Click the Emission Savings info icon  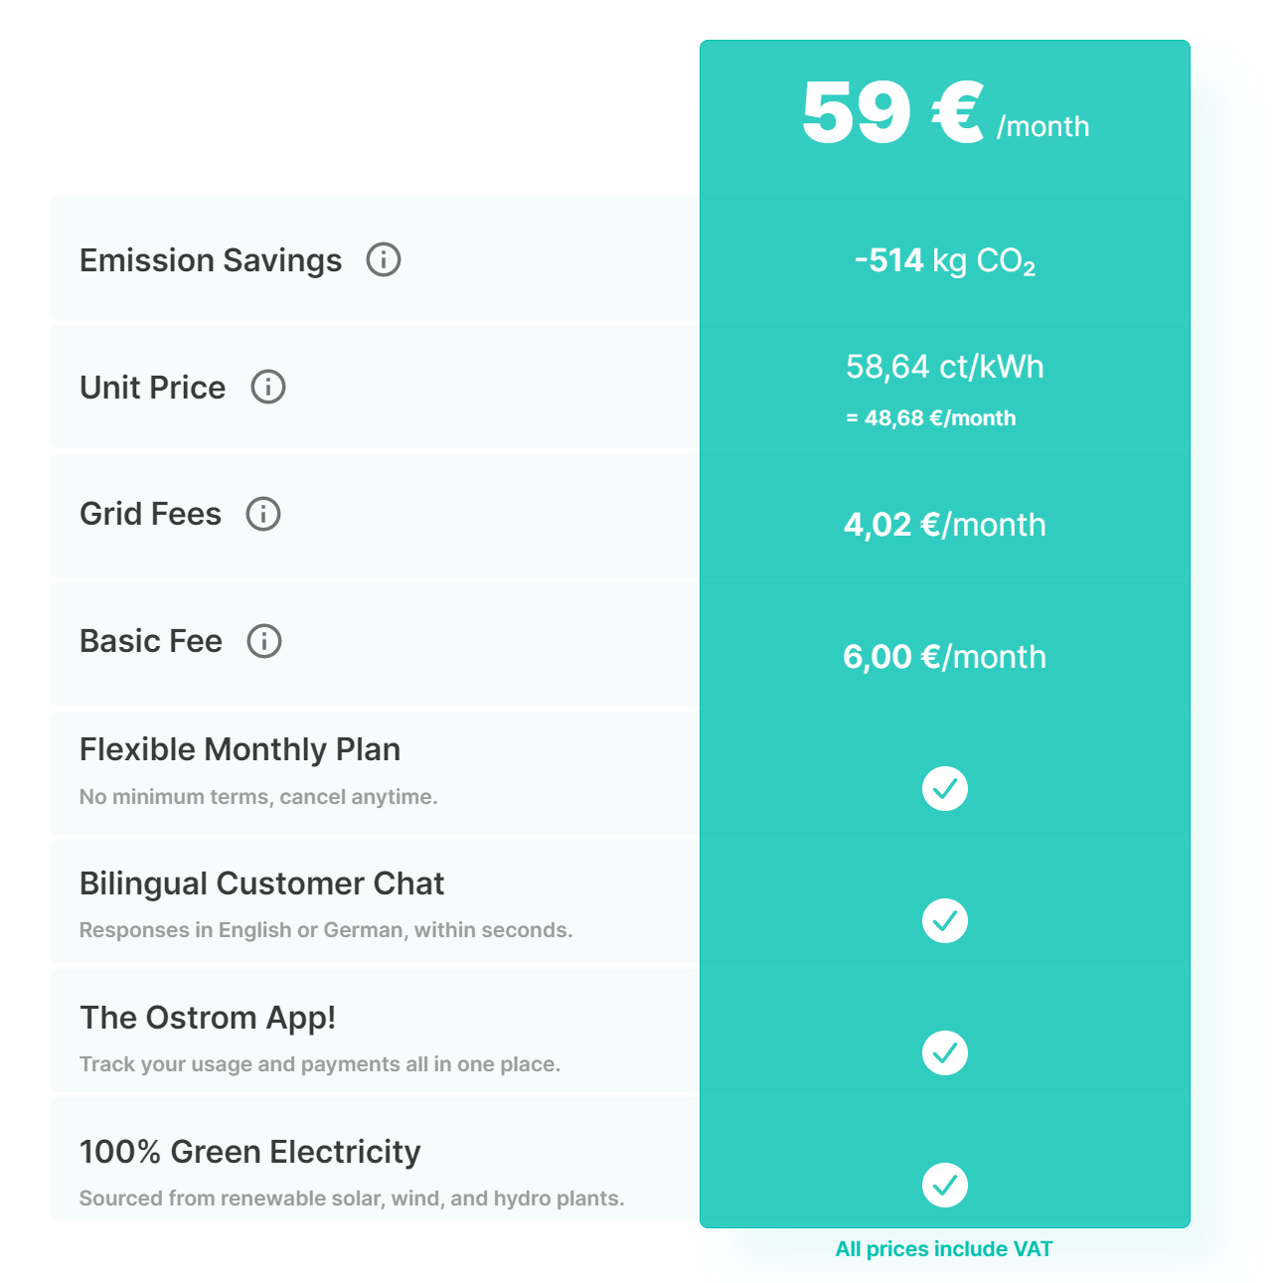384,259
